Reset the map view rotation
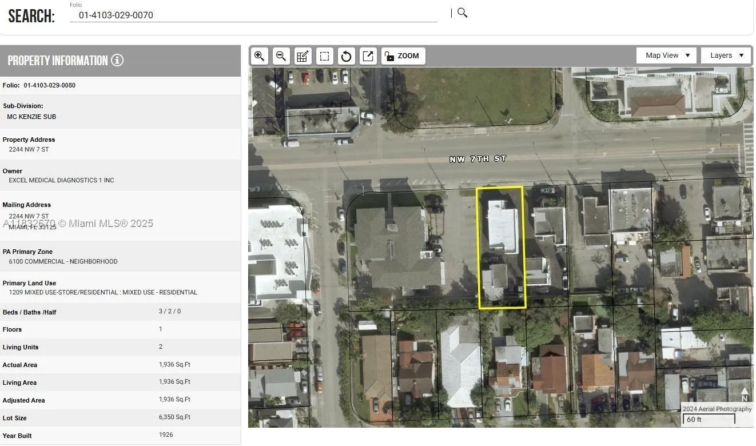Viewport: 756px width, 446px height. coord(346,55)
